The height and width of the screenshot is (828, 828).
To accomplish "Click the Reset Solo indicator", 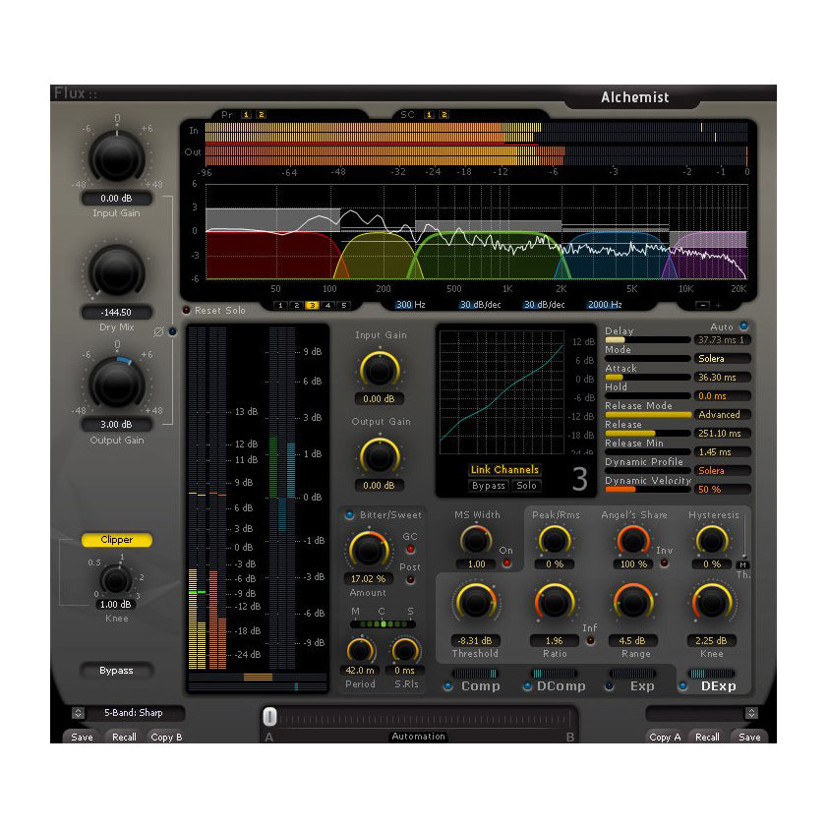I will pyautogui.click(x=187, y=307).
